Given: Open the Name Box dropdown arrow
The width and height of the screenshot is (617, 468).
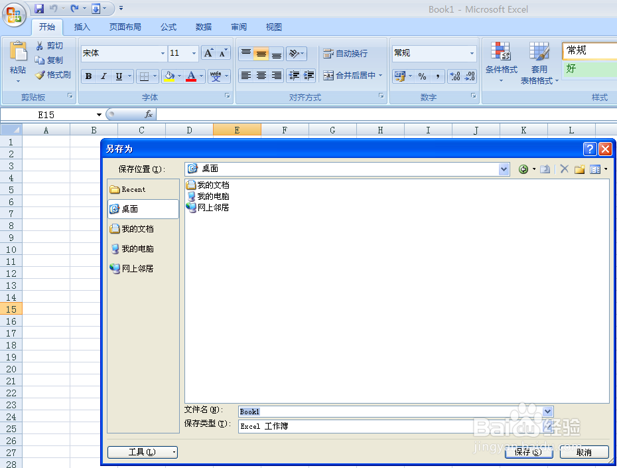Looking at the screenshot, I should coord(99,115).
